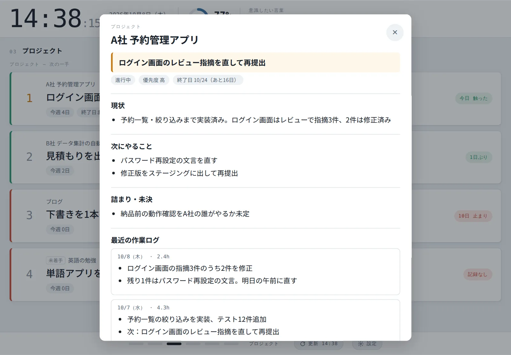Switch to the sixth page indicator dash
Screen dimensions: 511x355
(x=231, y=344)
